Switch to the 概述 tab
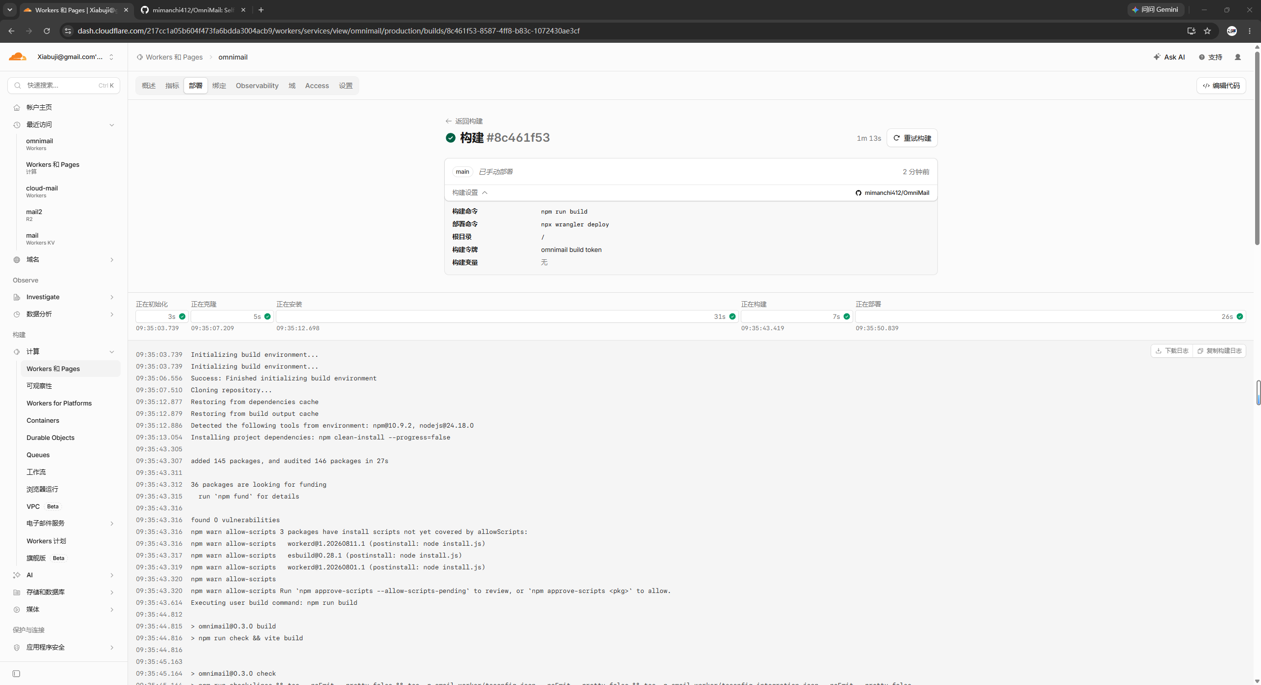 tap(149, 86)
